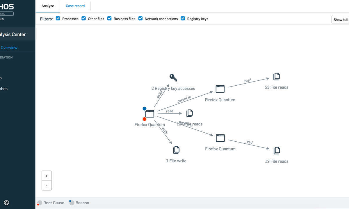The image size is (349, 209).
Task: Click the Processes filter label
Action: 70,19
